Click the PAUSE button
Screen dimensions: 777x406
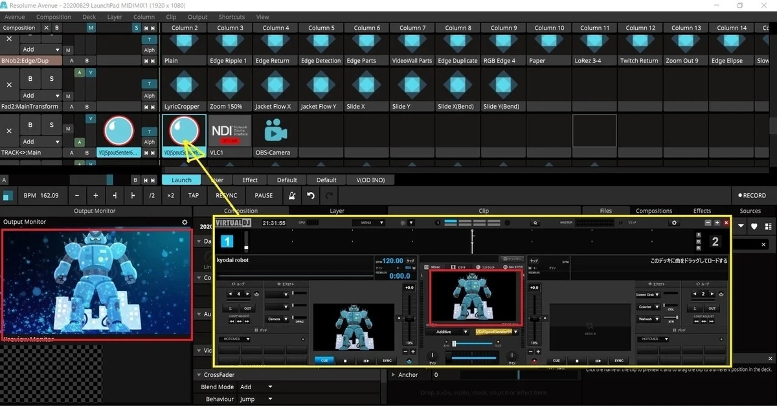tap(264, 195)
